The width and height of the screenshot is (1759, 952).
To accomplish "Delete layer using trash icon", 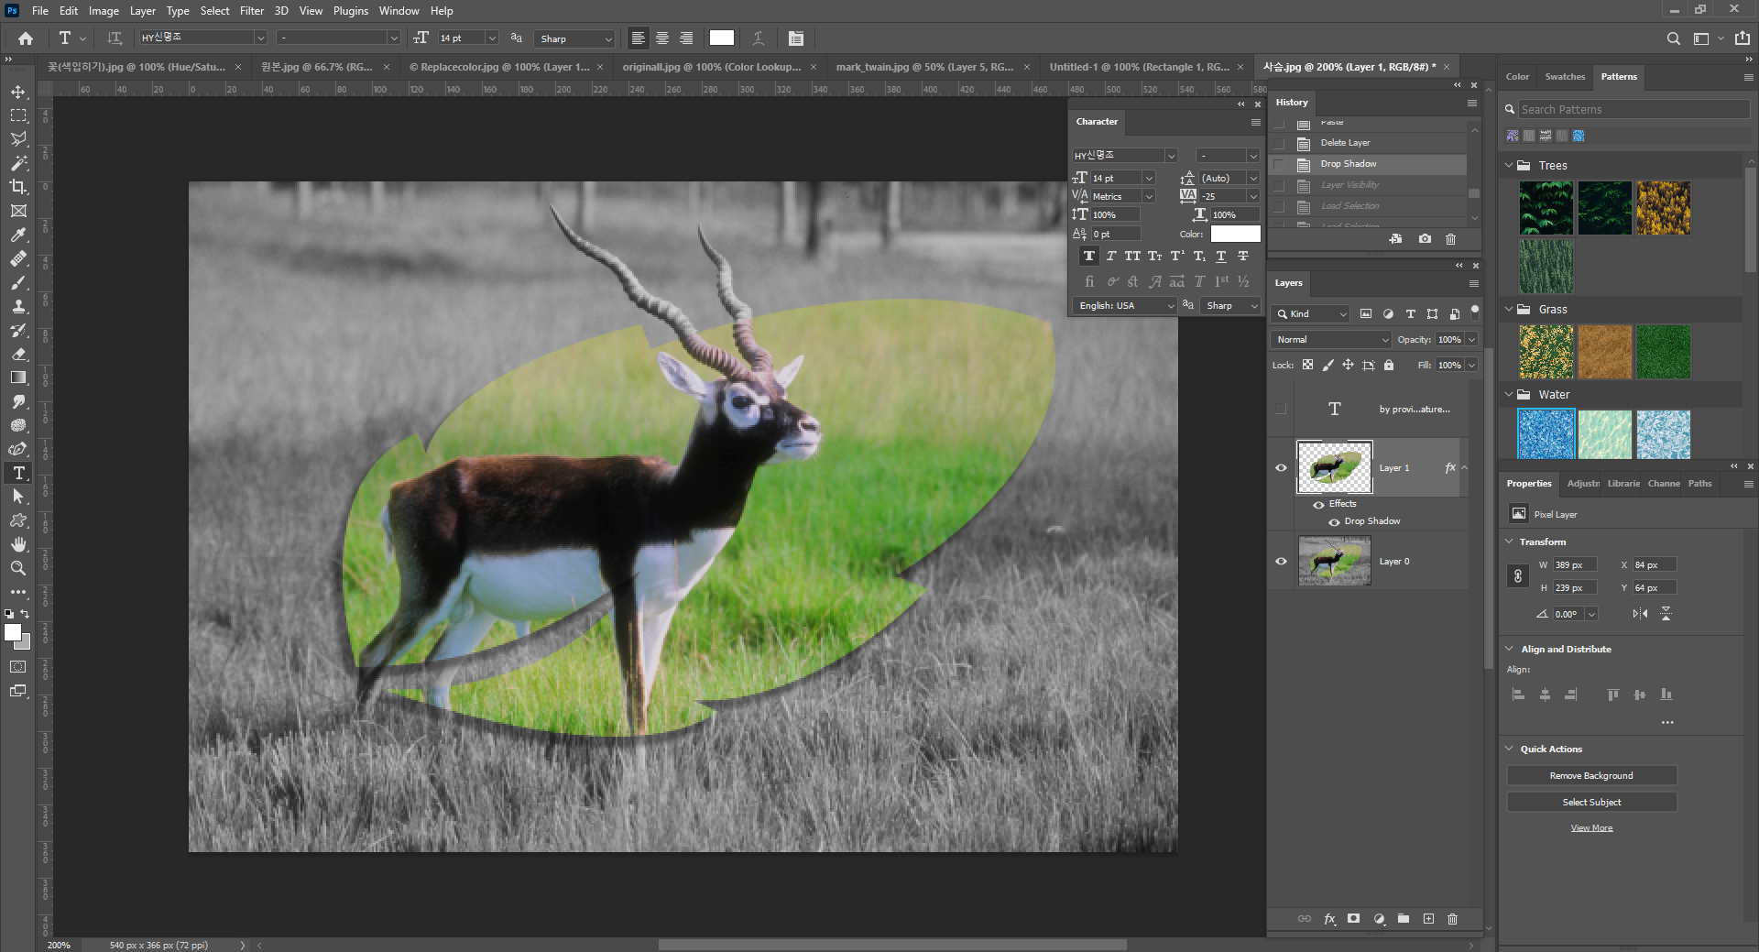I will pyautogui.click(x=1452, y=919).
